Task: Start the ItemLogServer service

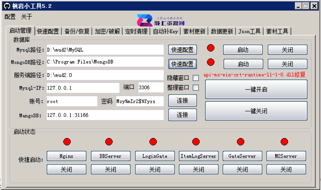Action: (198, 156)
